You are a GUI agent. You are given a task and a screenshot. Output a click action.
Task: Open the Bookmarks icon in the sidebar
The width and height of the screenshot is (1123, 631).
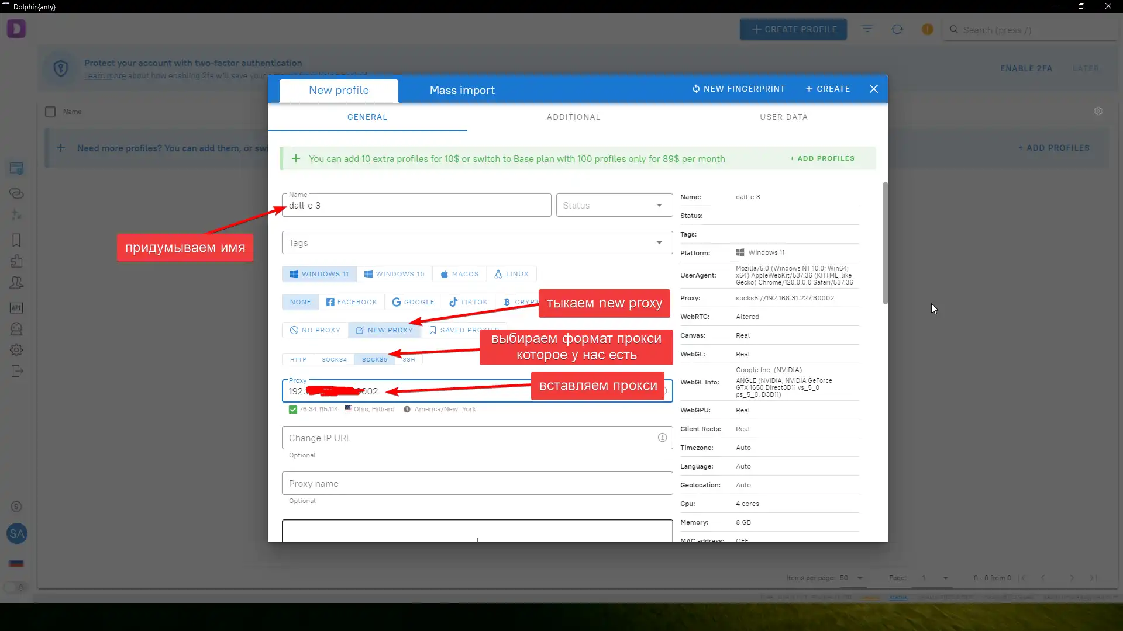point(16,240)
